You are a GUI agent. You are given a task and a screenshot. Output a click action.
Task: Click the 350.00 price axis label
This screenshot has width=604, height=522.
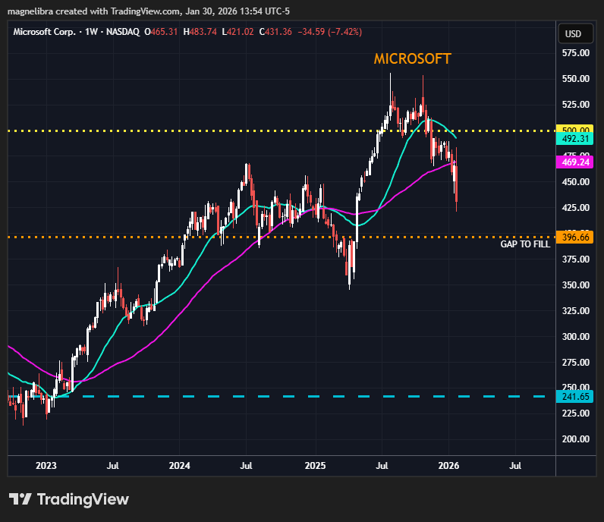coord(575,285)
